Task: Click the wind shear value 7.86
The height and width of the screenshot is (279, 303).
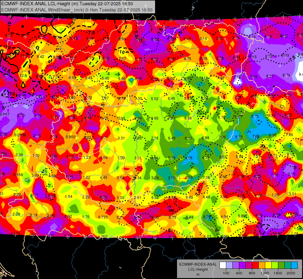Action: coord(289,135)
